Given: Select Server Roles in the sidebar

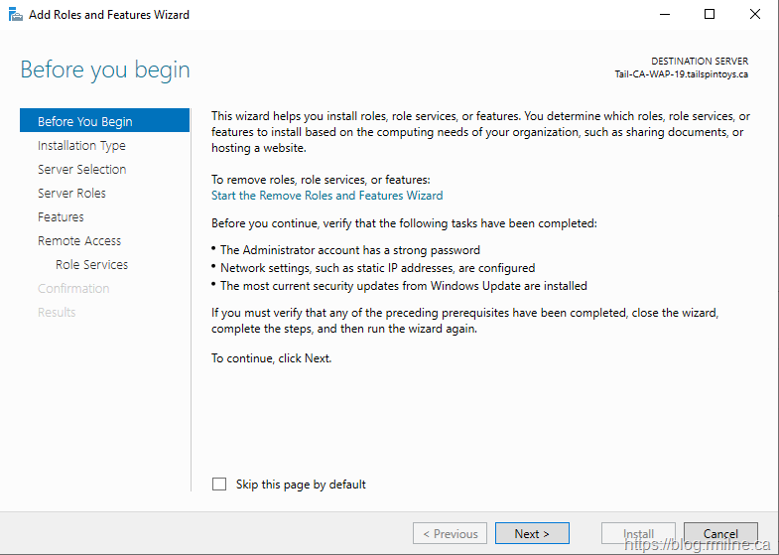Looking at the screenshot, I should (71, 194).
